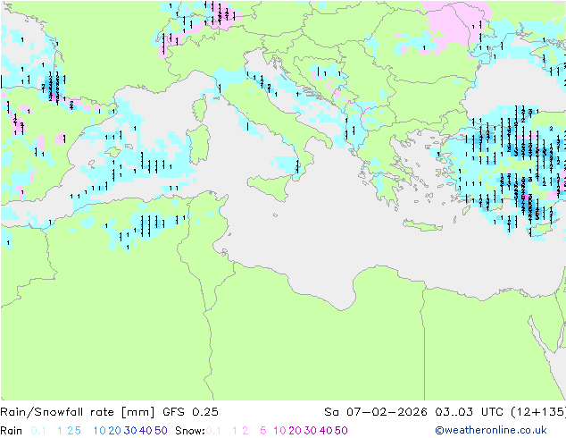Click the date 'Sa 07-02-2026' text
566x438 pixels.
click(x=376, y=412)
